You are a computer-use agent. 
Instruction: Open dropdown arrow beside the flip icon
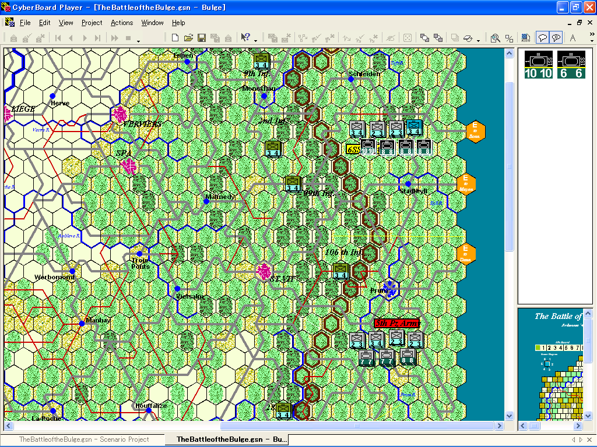(479, 40)
